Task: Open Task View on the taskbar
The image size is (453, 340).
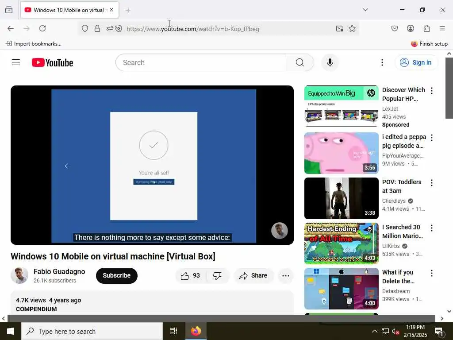Action: [173, 331]
